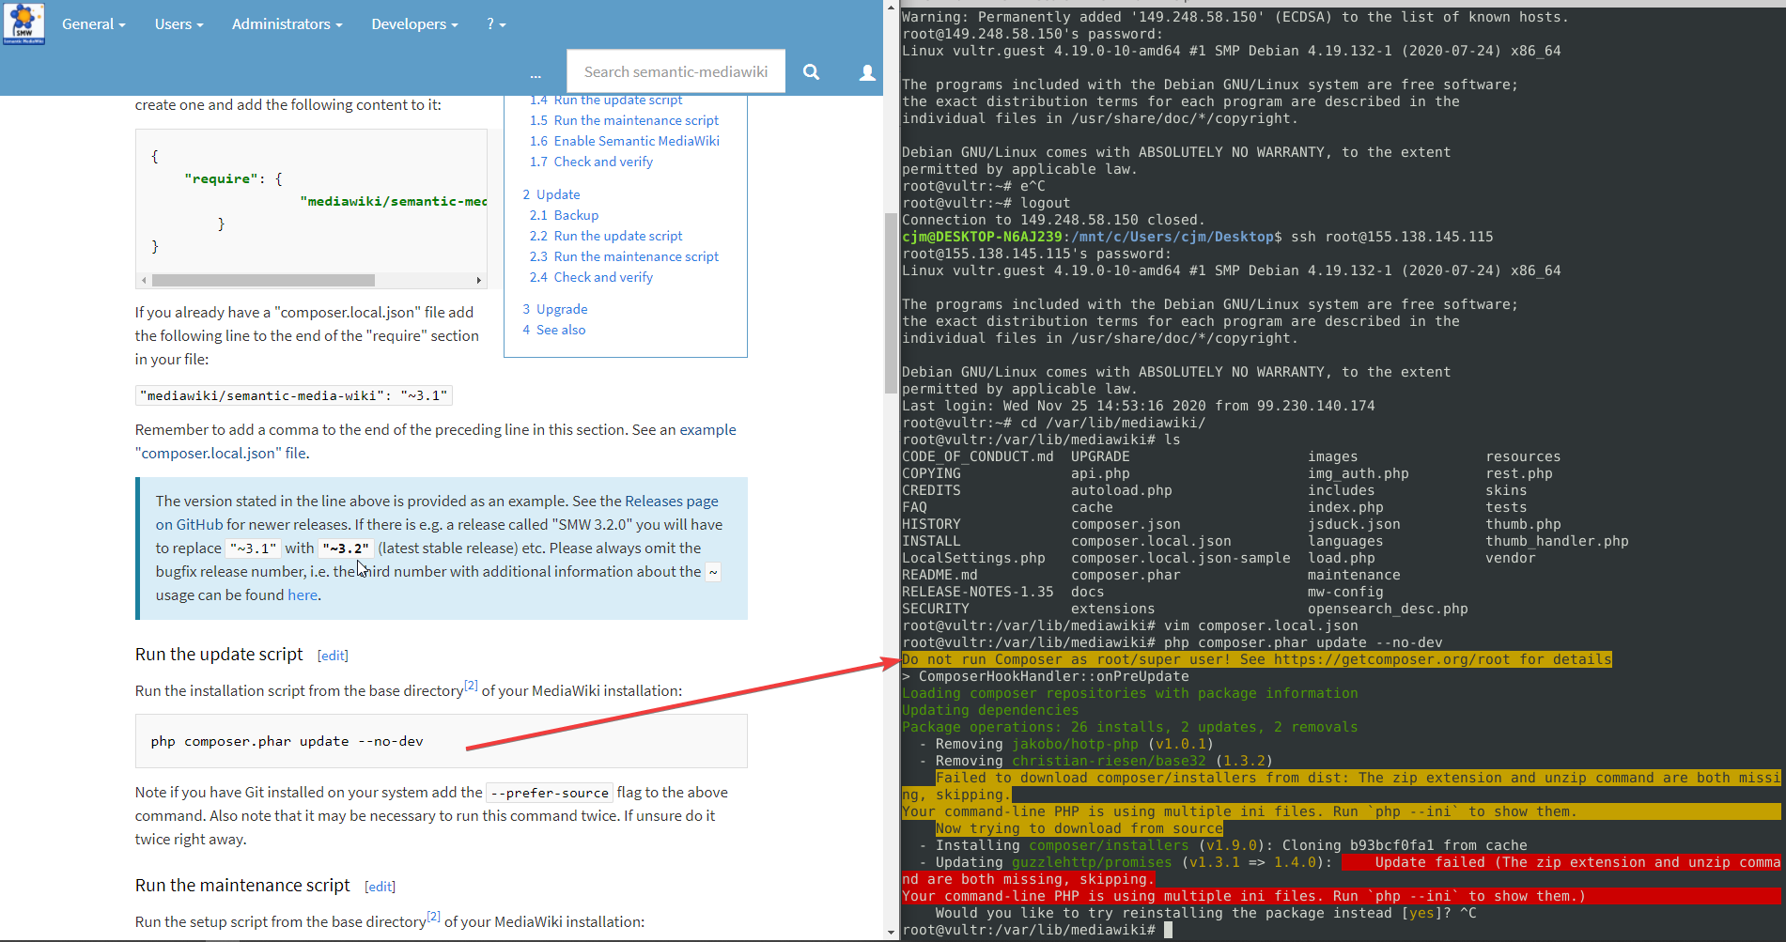Edit the Run the update script section
1786x942 pixels.
tap(333, 656)
